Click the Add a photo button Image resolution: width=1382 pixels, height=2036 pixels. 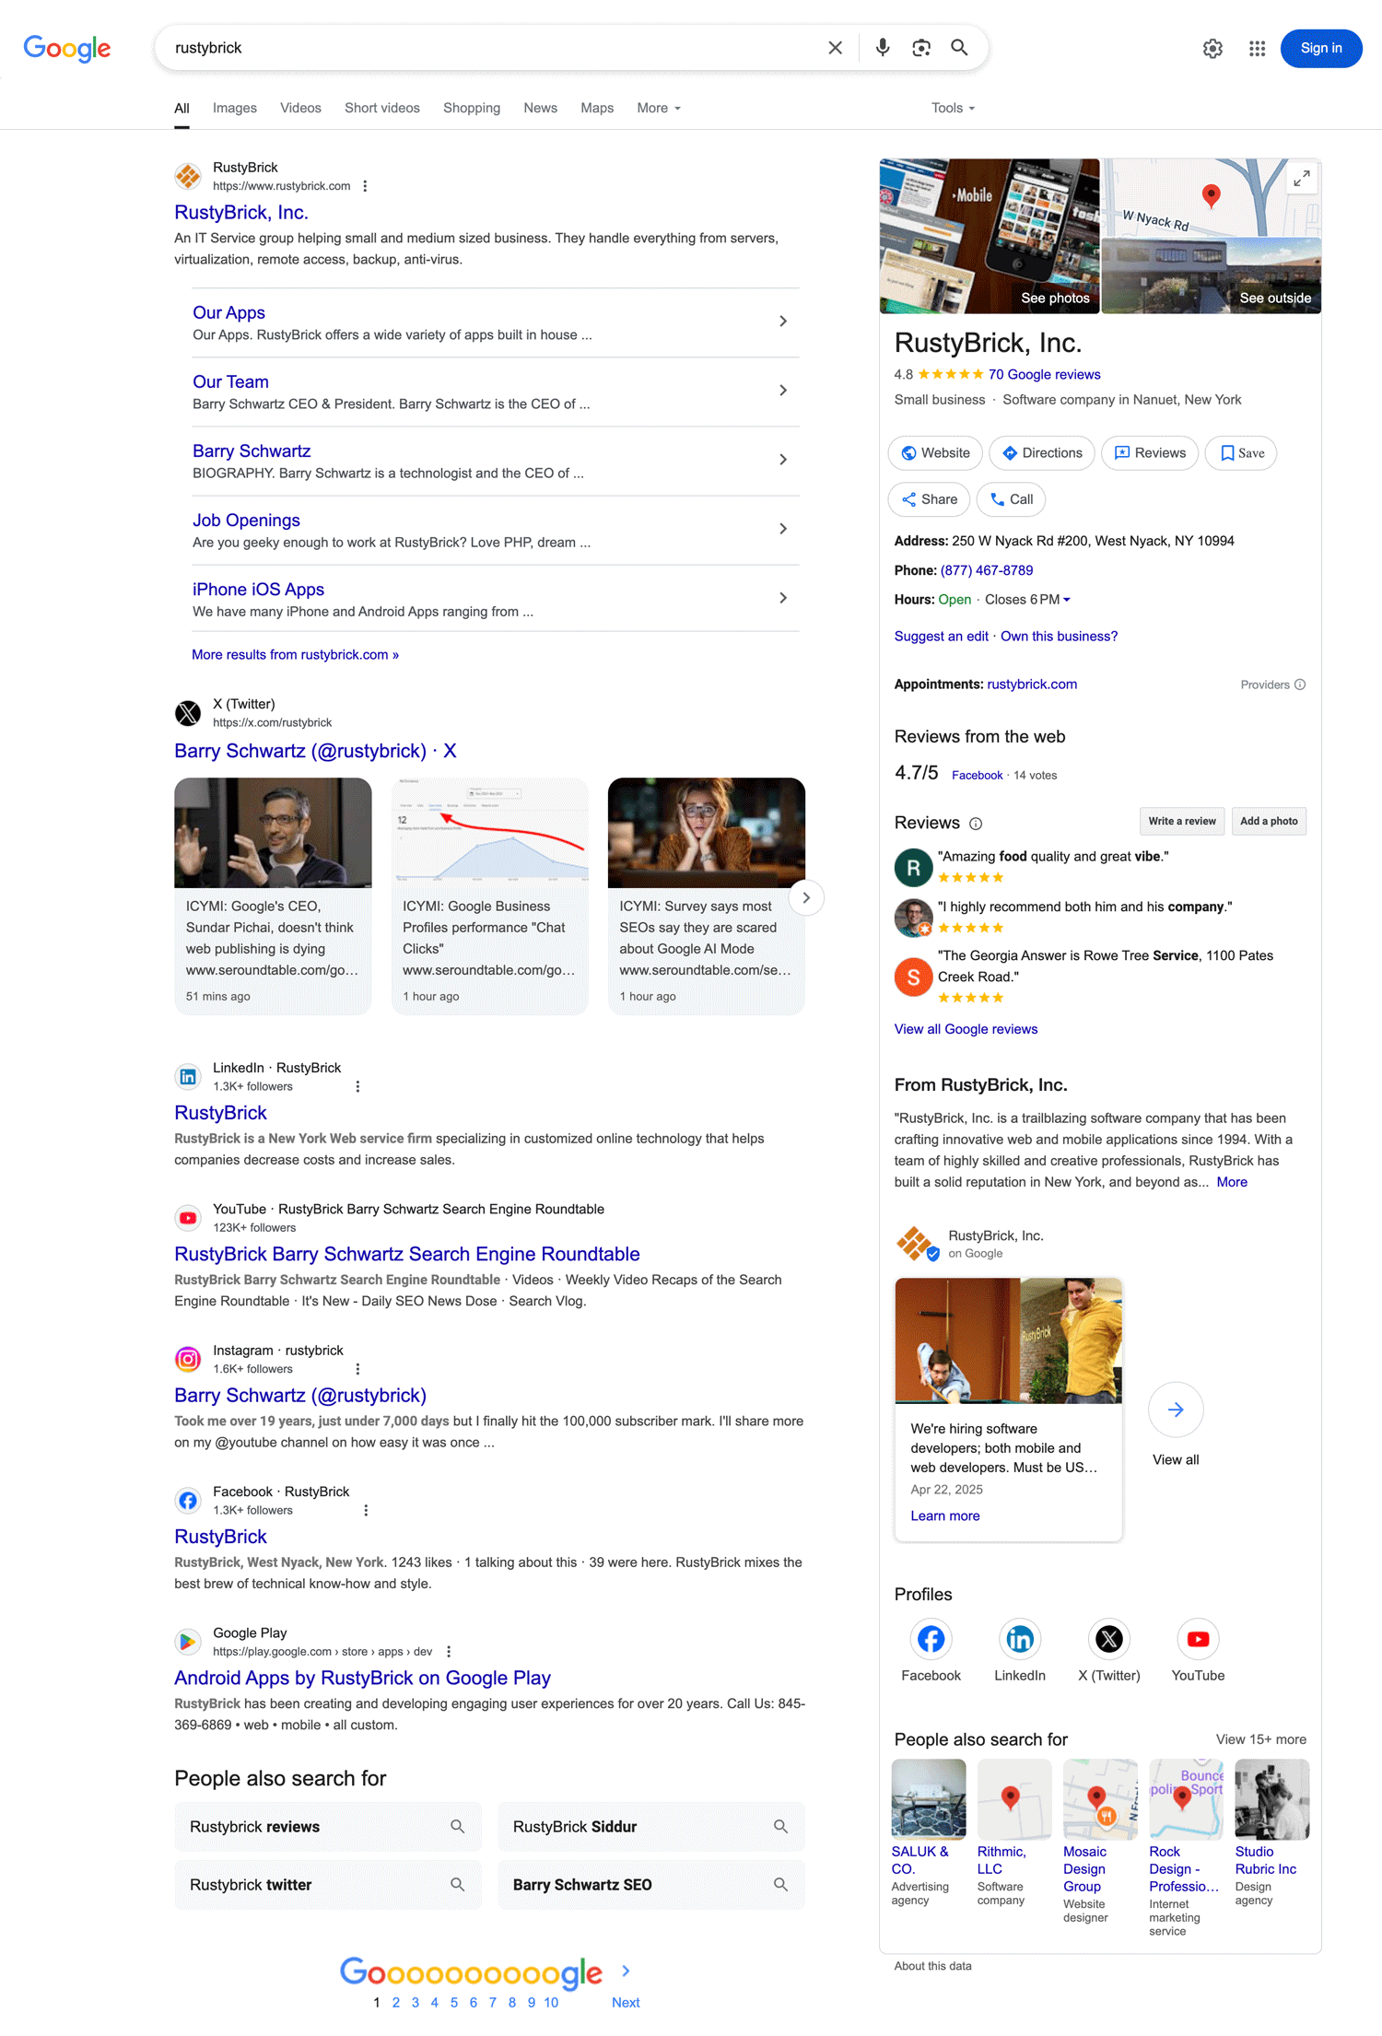(x=1269, y=821)
